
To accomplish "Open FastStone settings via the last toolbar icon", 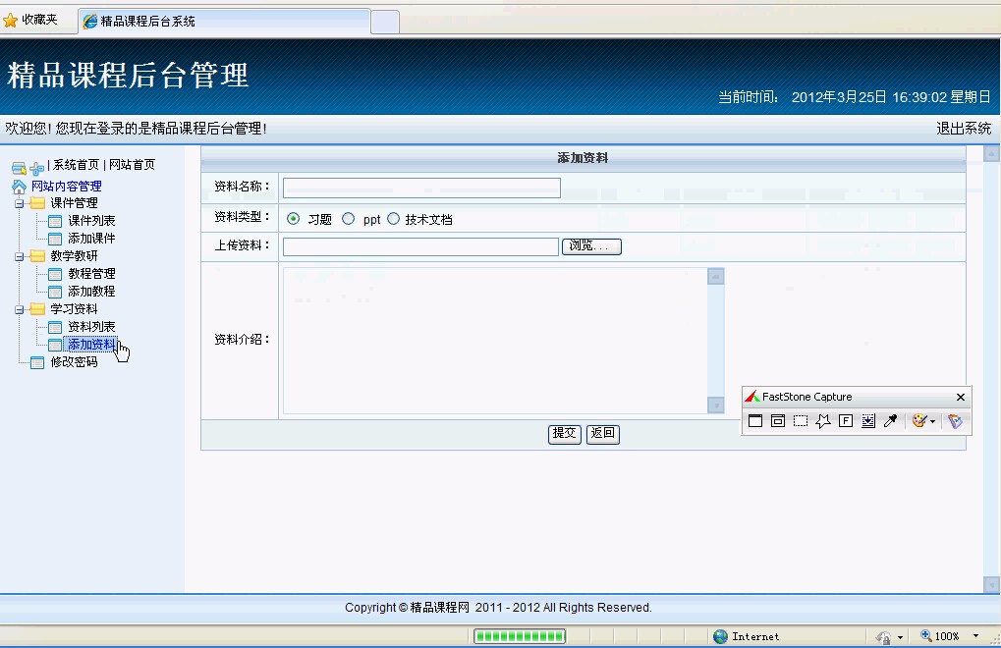I will pyautogui.click(x=955, y=420).
